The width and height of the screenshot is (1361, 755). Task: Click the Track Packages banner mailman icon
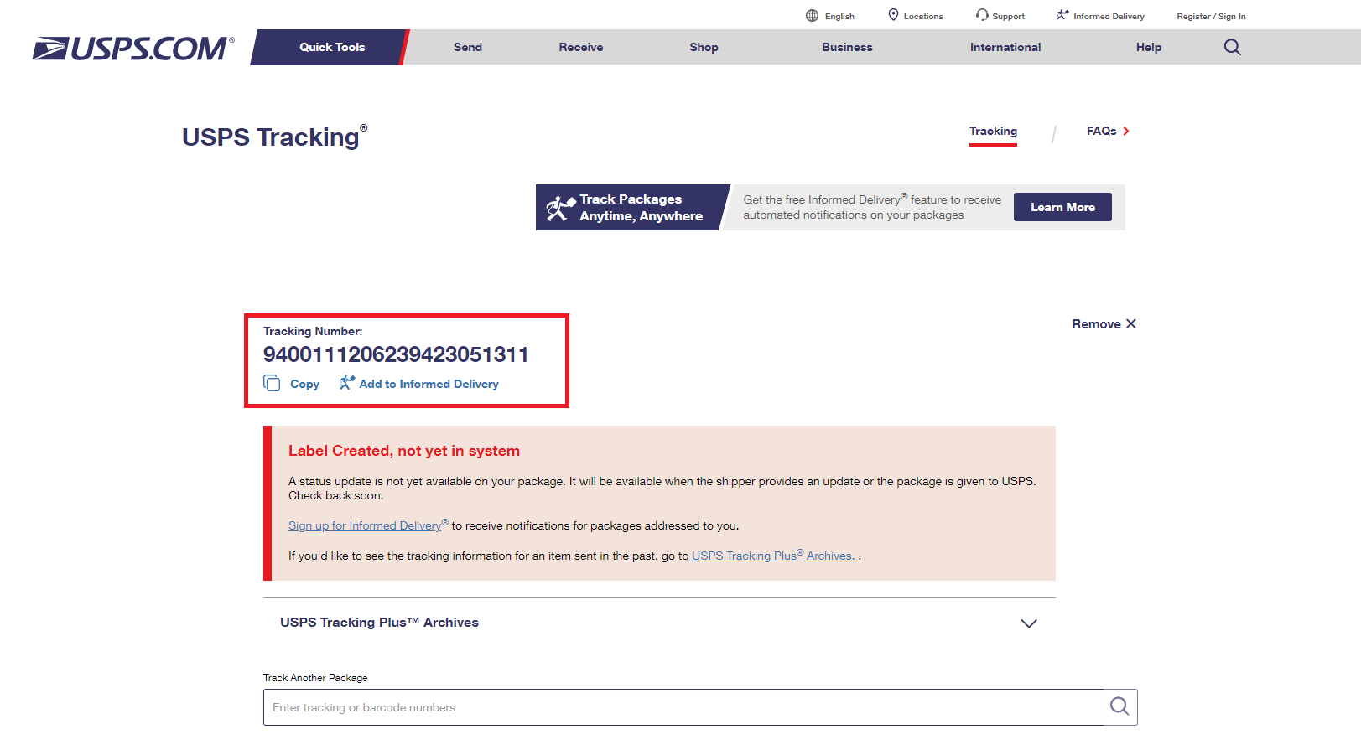[x=560, y=208]
